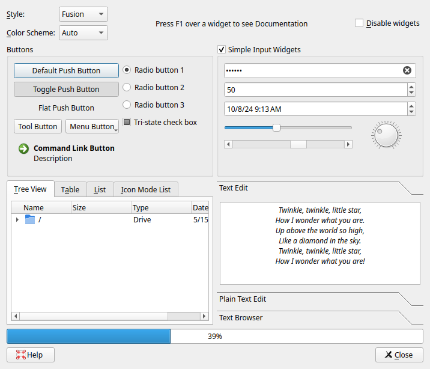Click the spin box up arrow for value 50
430x369 pixels.
411,87
